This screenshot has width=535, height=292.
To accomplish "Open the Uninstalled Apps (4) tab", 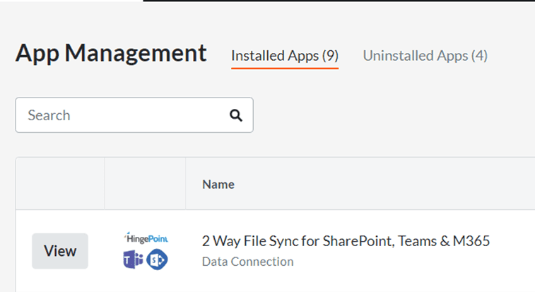I will click(x=425, y=56).
